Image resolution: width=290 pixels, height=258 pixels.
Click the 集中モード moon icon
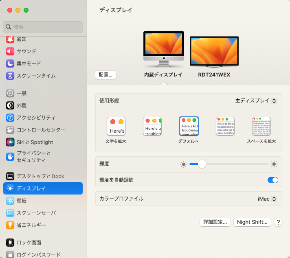coord(10,63)
